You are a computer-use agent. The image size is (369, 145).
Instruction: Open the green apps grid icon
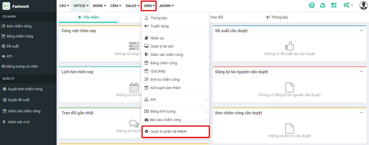pyautogui.click(x=334, y=5)
